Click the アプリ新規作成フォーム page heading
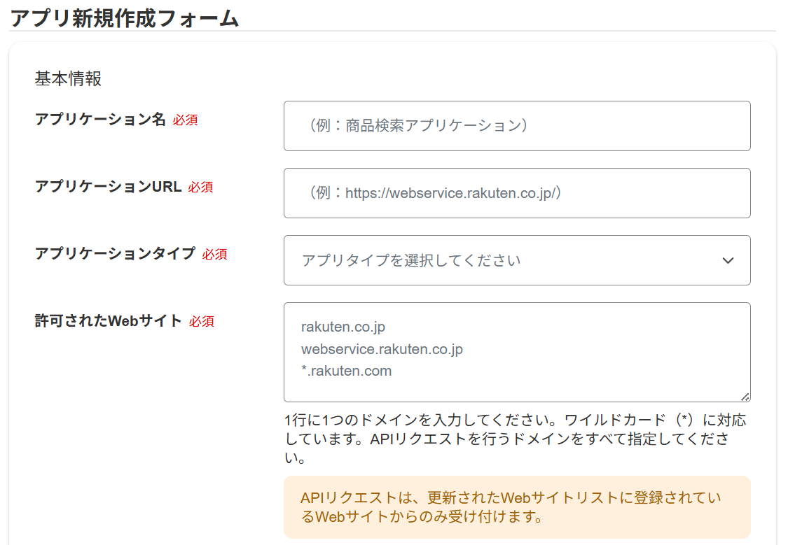 click(125, 18)
